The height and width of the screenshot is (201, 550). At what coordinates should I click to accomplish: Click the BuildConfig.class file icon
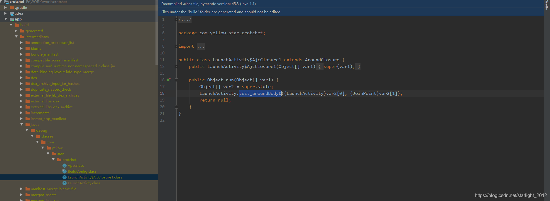65,171
